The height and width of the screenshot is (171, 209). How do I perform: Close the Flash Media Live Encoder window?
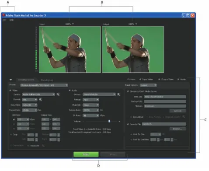click(x=192, y=15)
